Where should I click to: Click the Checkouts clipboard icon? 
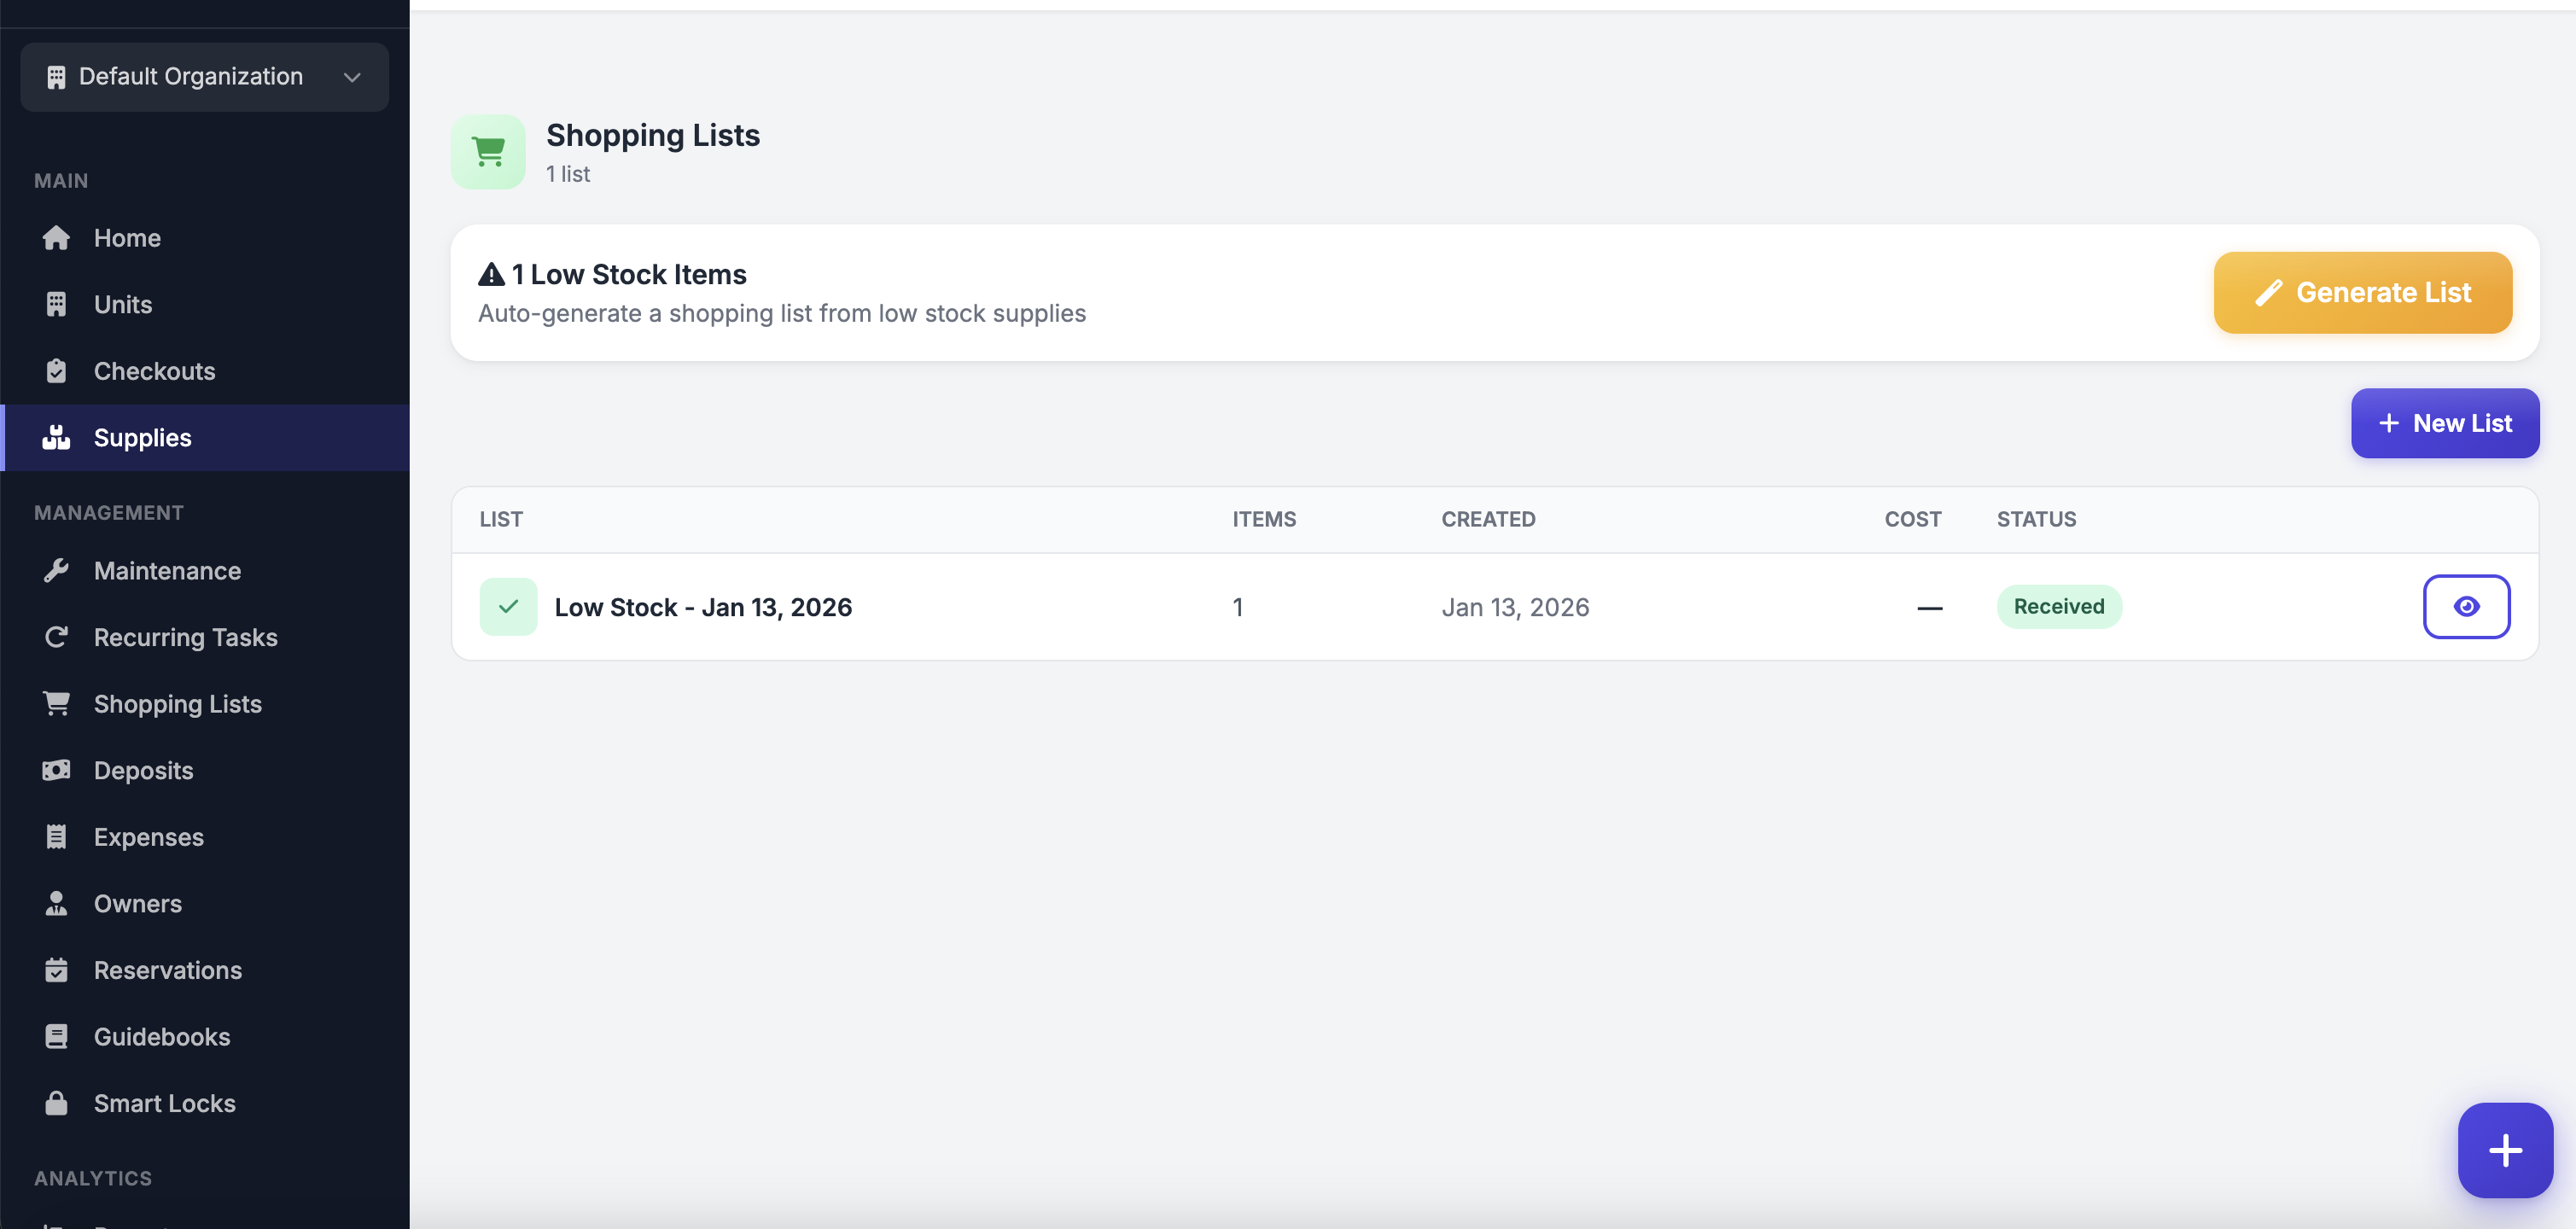click(56, 371)
